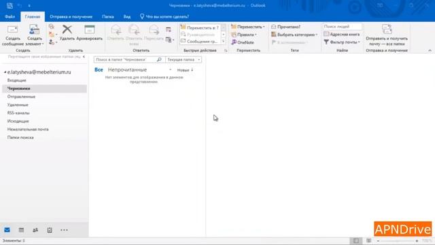
Task: Click Отправить и получить почту все папки
Action: (387, 35)
